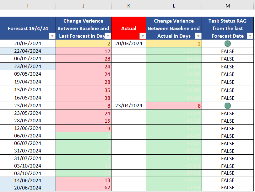Click the red Actual header cell

tap(129, 28)
